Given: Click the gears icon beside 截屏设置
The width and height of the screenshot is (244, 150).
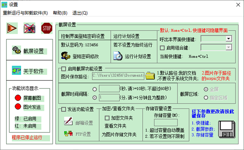Looking at the screenshot, I should tap(17, 50).
